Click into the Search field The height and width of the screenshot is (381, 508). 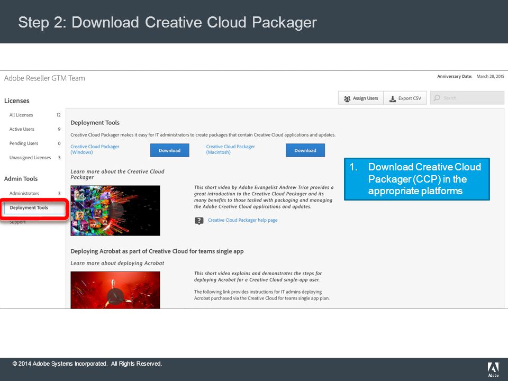[x=467, y=98]
